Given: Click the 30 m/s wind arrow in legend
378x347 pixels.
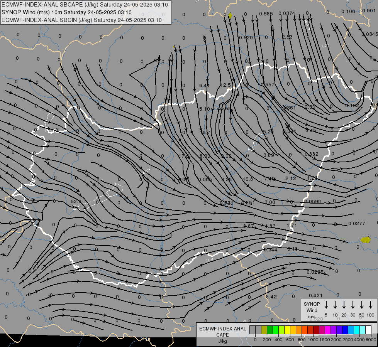Looking at the screenshot, I should click(x=353, y=305).
